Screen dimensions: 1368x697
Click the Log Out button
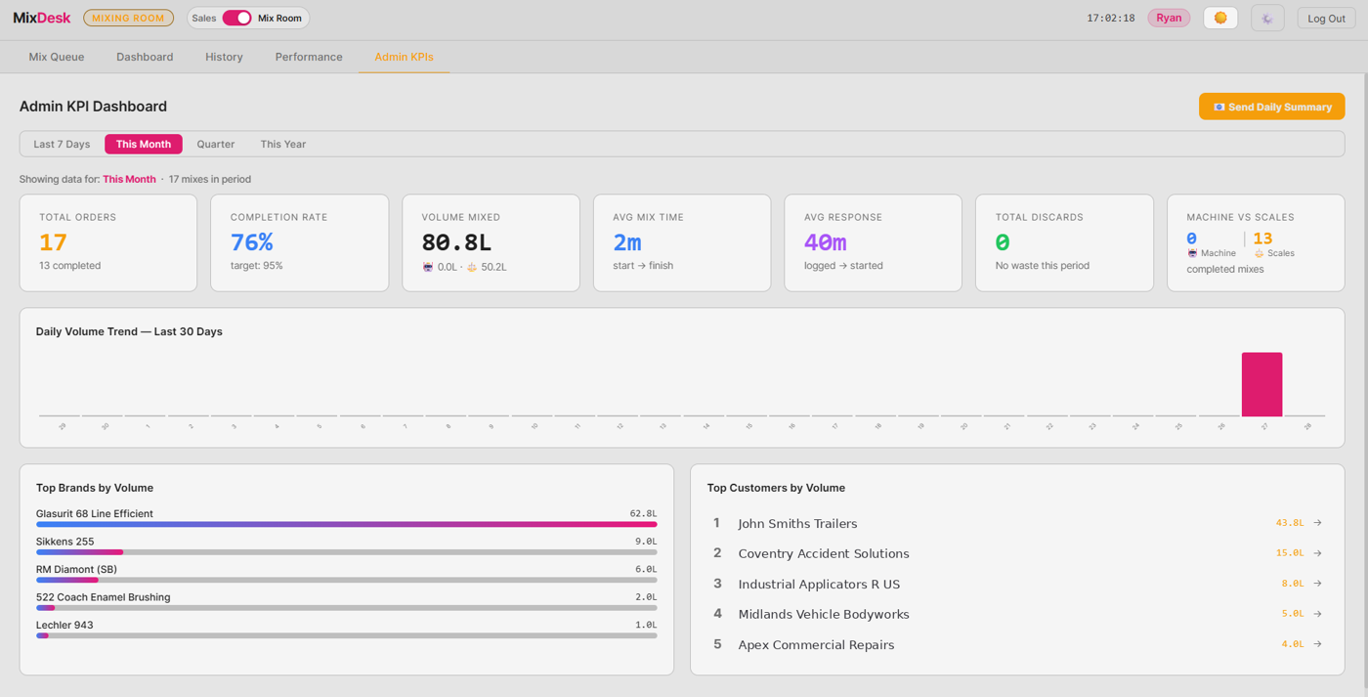[1326, 18]
